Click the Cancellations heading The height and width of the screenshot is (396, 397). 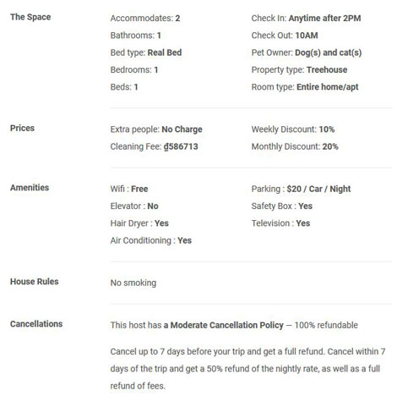[36, 324]
